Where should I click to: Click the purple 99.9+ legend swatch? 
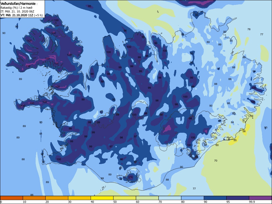[260, 198]
